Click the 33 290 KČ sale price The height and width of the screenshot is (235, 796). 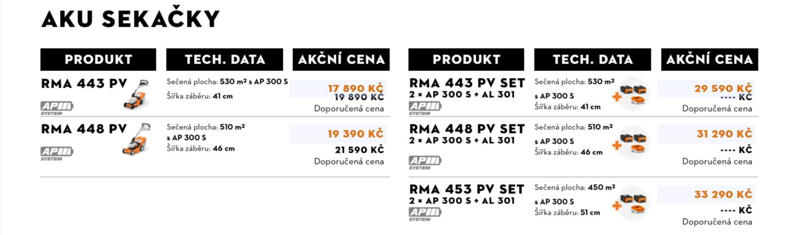[723, 194]
